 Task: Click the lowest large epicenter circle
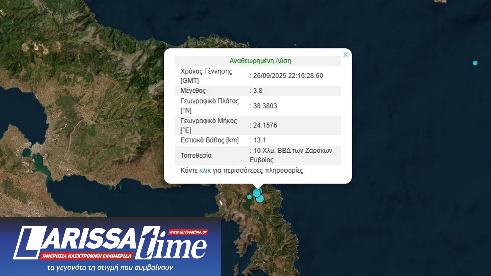click(260, 199)
